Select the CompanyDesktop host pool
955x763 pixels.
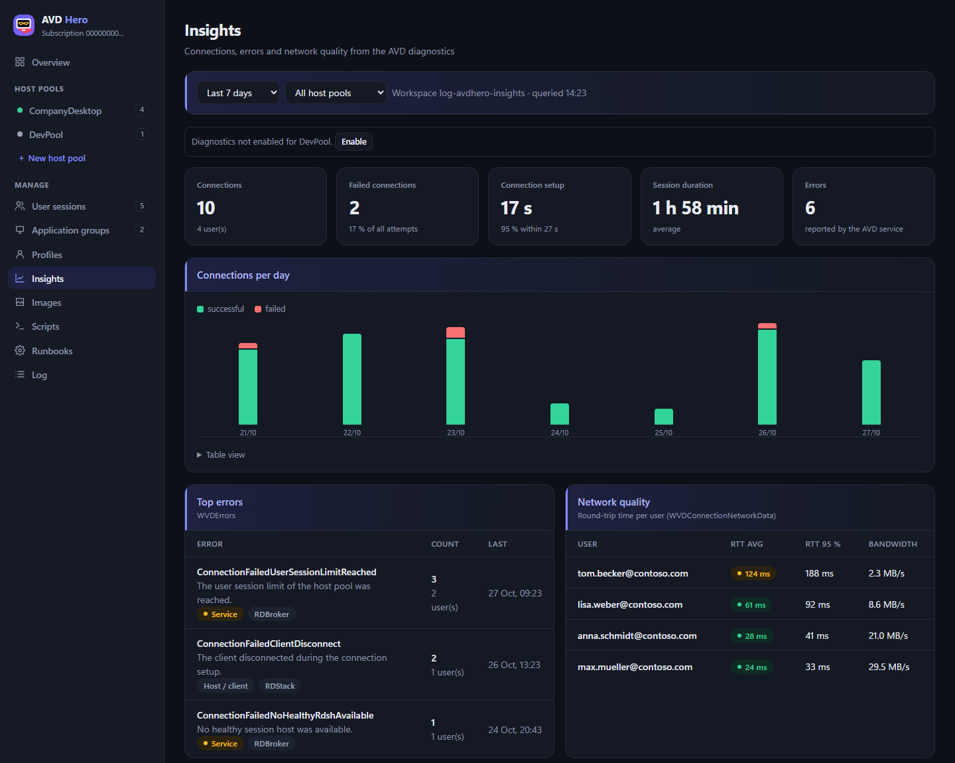coord(82,111)
